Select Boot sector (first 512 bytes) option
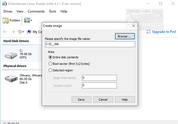 [50, 64]
